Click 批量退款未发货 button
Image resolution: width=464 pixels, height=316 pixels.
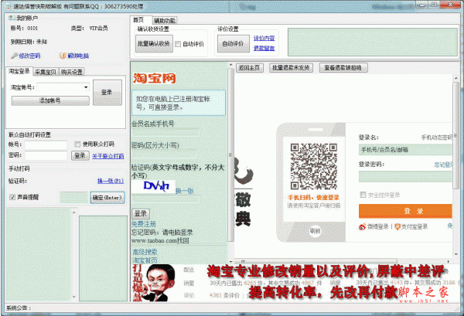click(x=291, y=68)
